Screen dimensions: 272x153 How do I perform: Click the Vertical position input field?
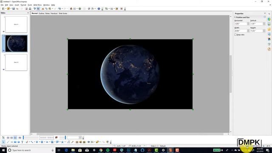click(257, 24)
